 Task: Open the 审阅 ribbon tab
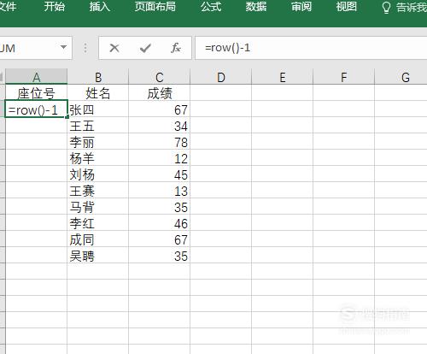pyautogui.click(x=301, y=7)
